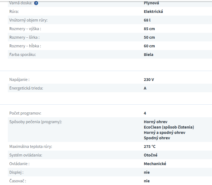Click the Vnútorný objem rúry label
The image size is (212, 185).
pyautogui.click(x=30, y=20)
